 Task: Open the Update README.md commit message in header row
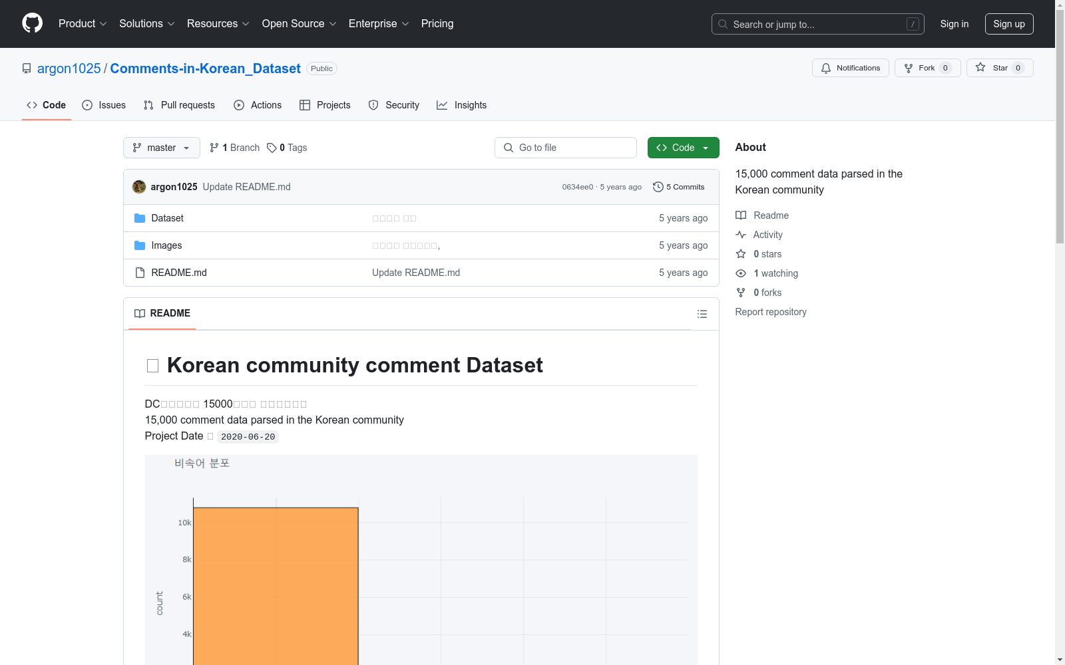pos(246,187)
